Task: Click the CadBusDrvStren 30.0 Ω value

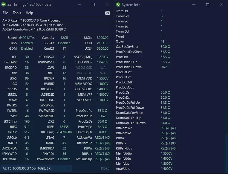Action: coord(165,47)
